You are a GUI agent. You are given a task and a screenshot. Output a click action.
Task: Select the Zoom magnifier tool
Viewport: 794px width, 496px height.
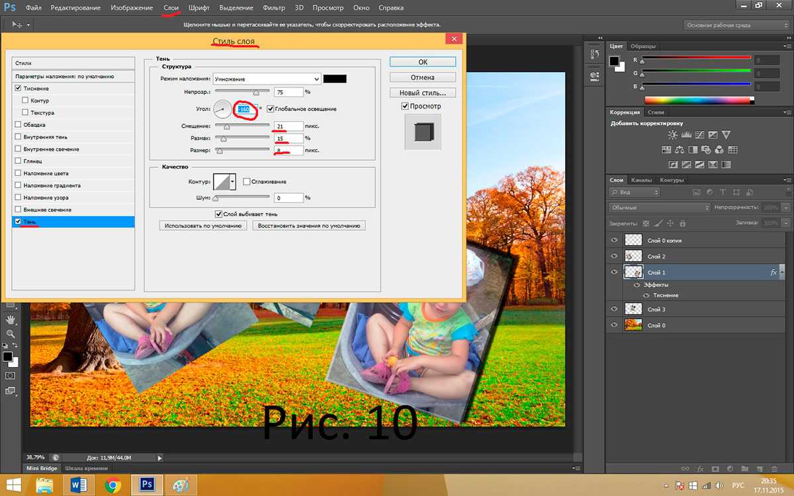(11, 334)
